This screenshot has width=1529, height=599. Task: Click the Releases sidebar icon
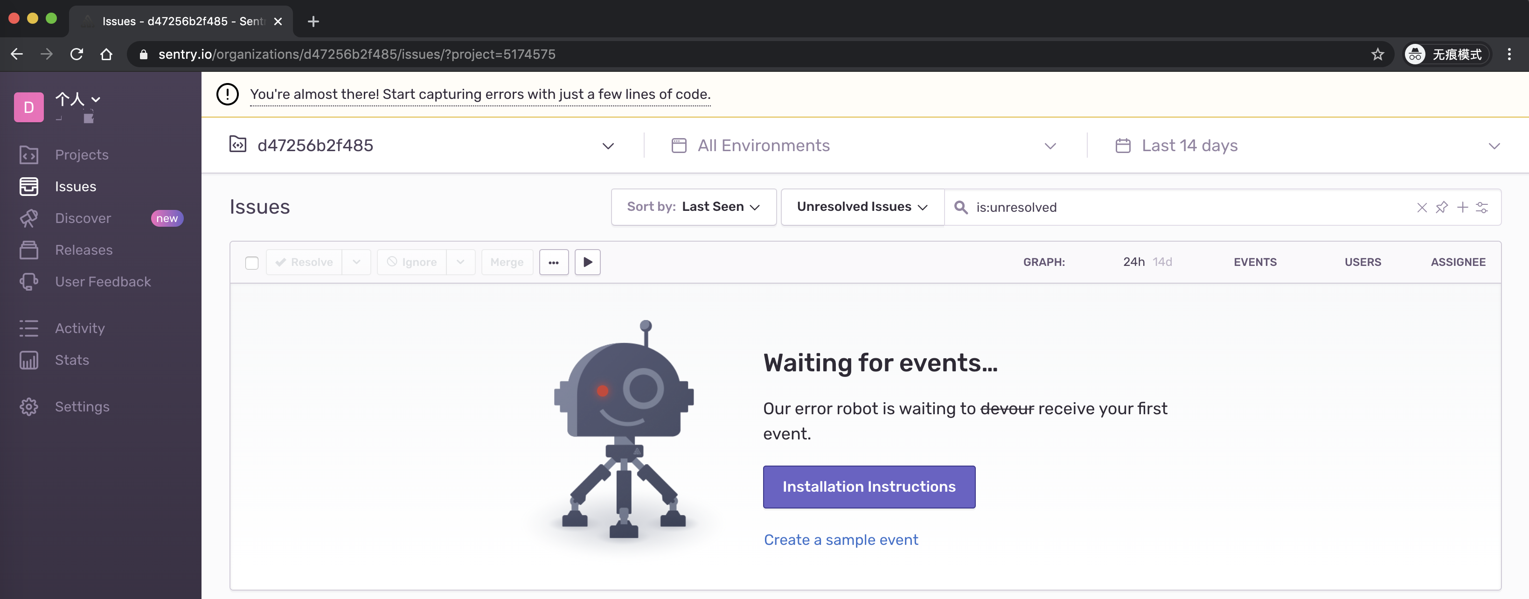click(28, 250)
